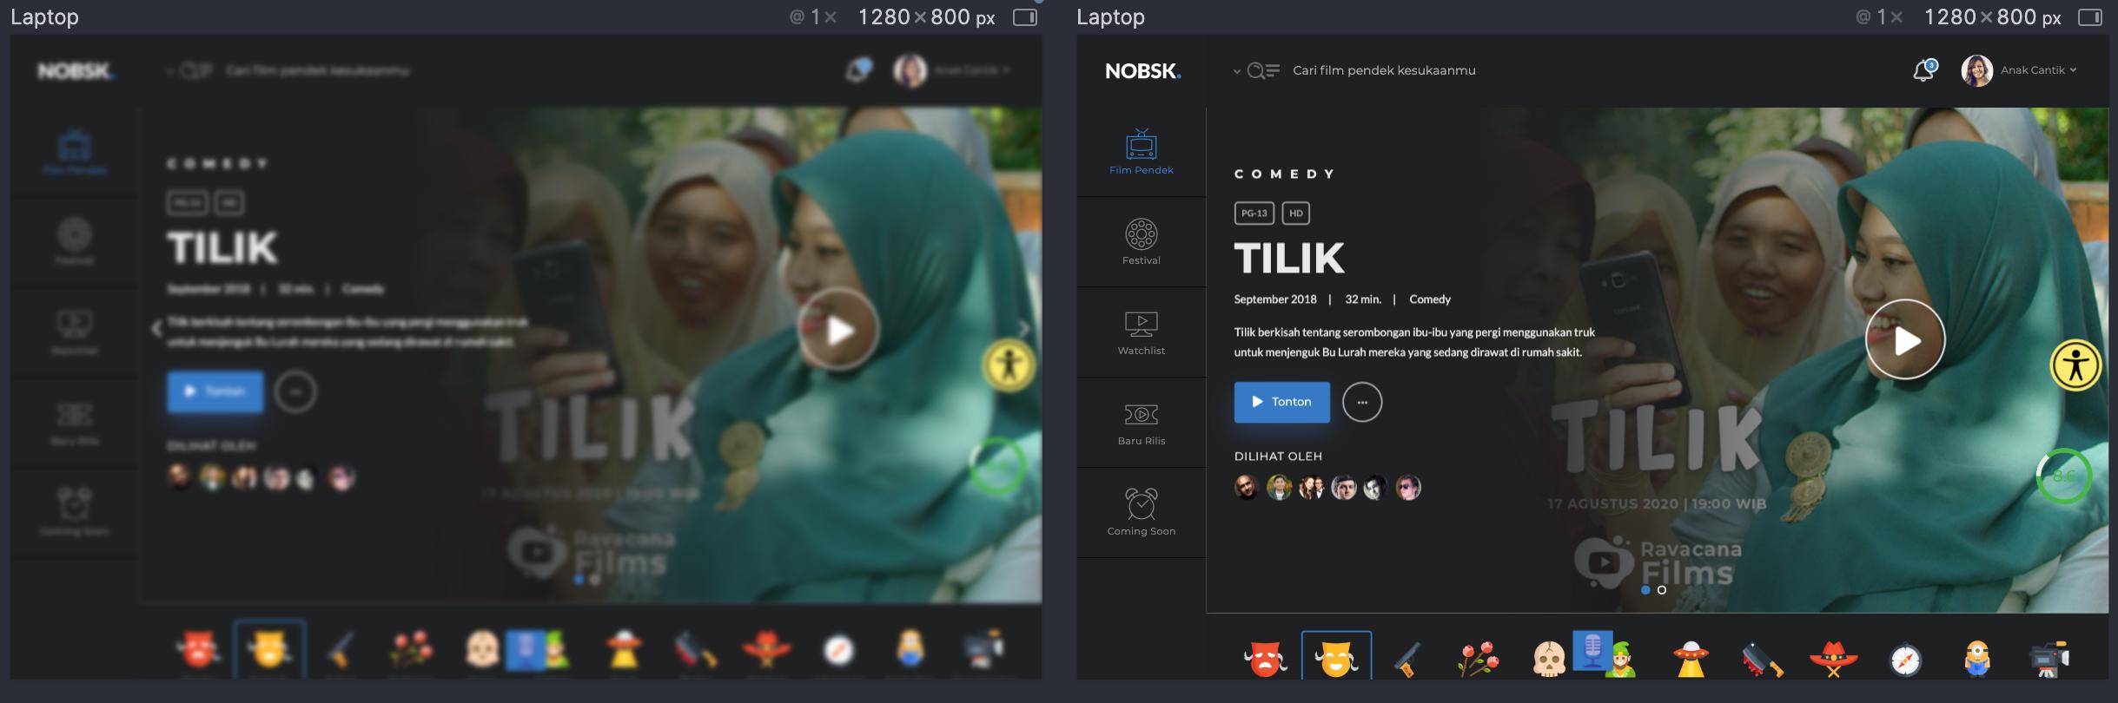Click the yellow accessibility icon in the sharp preview
The height and width of the screenshot is (703, 2118).
click(2075, 365)
